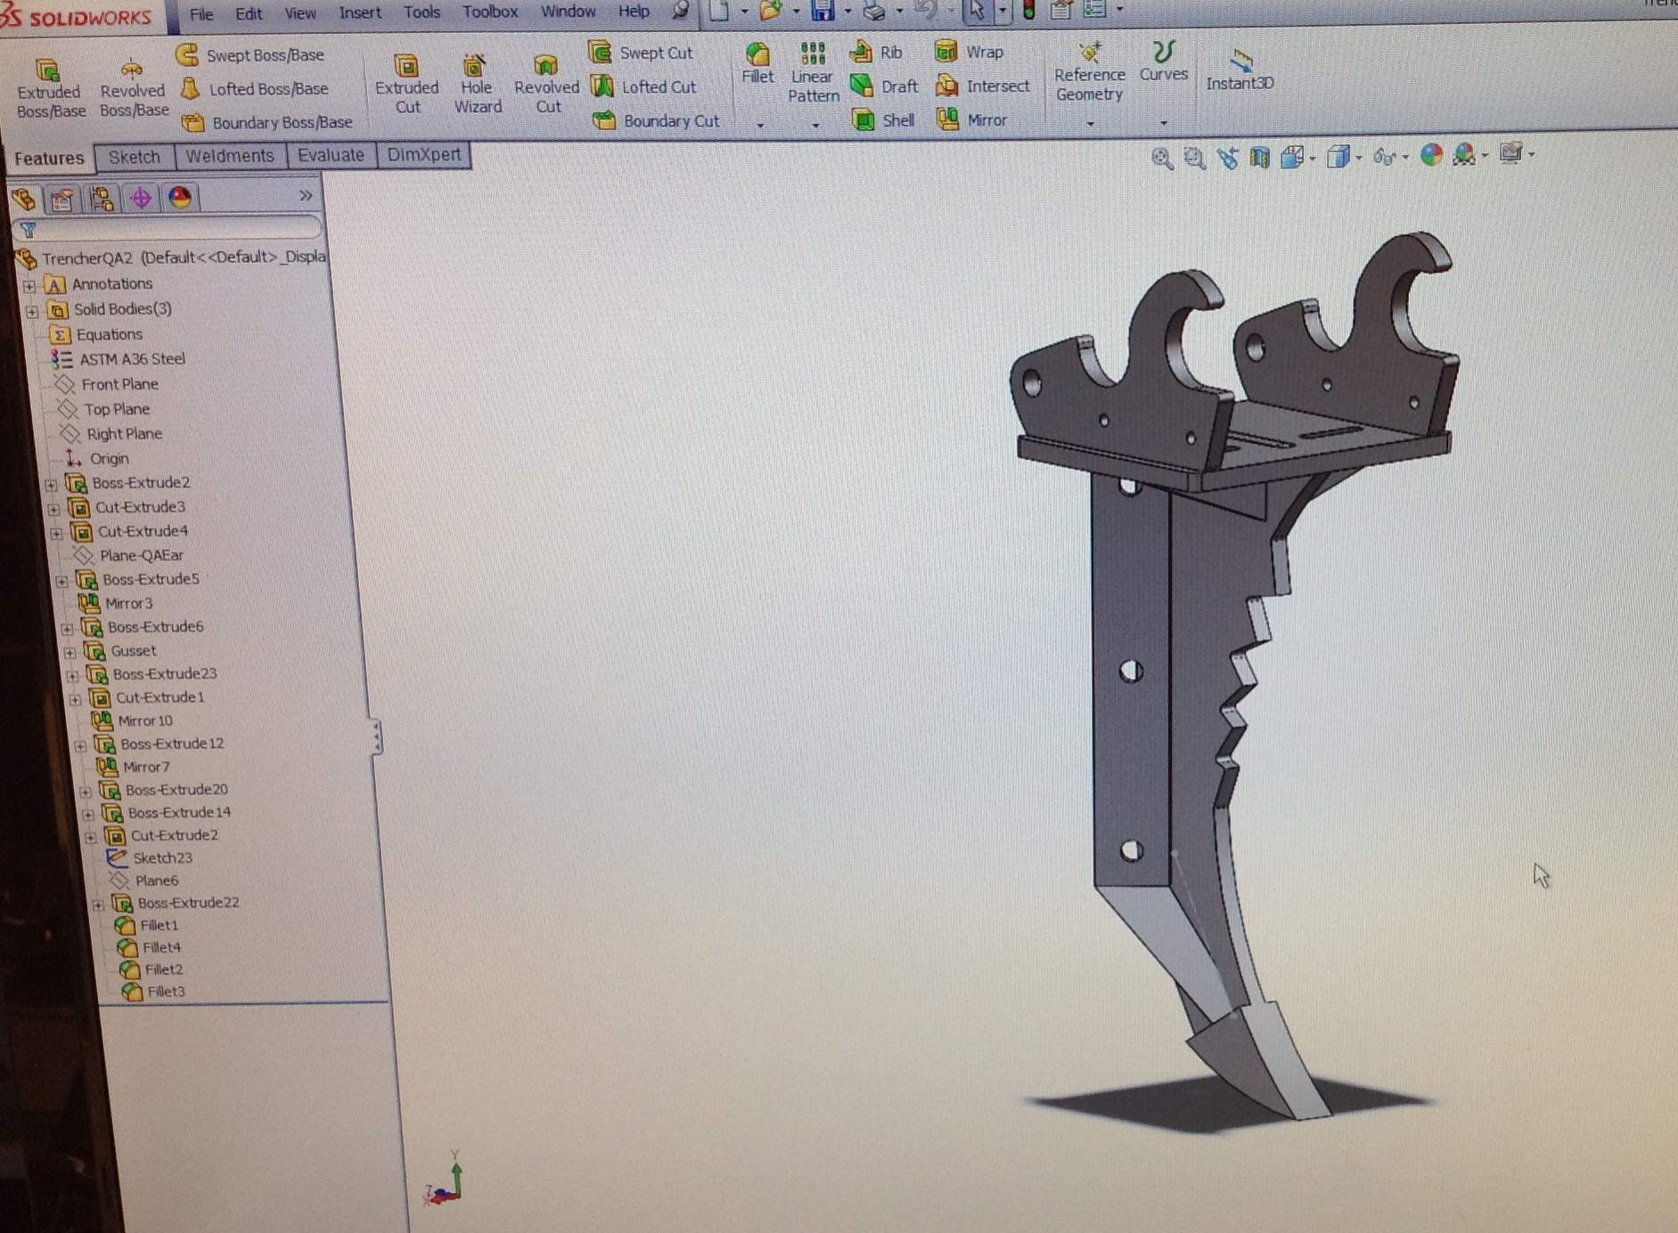Image resolution: width=1678 pixels, height=1233 pixels.
Task: Open the Zoom to Fit view tool
Action: (x=1161, y=159)
